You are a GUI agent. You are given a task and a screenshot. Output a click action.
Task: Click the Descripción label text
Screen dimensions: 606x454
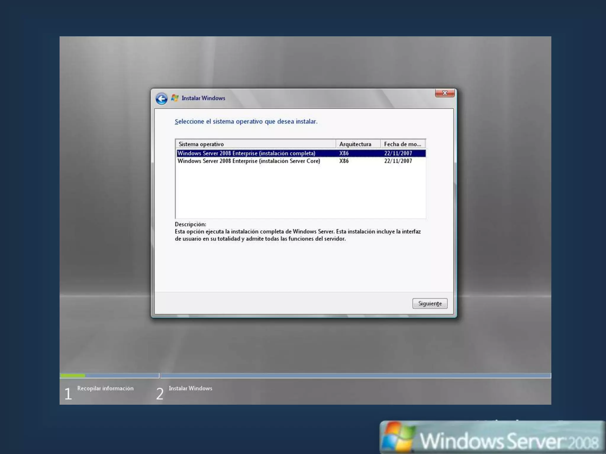[190, 224]
